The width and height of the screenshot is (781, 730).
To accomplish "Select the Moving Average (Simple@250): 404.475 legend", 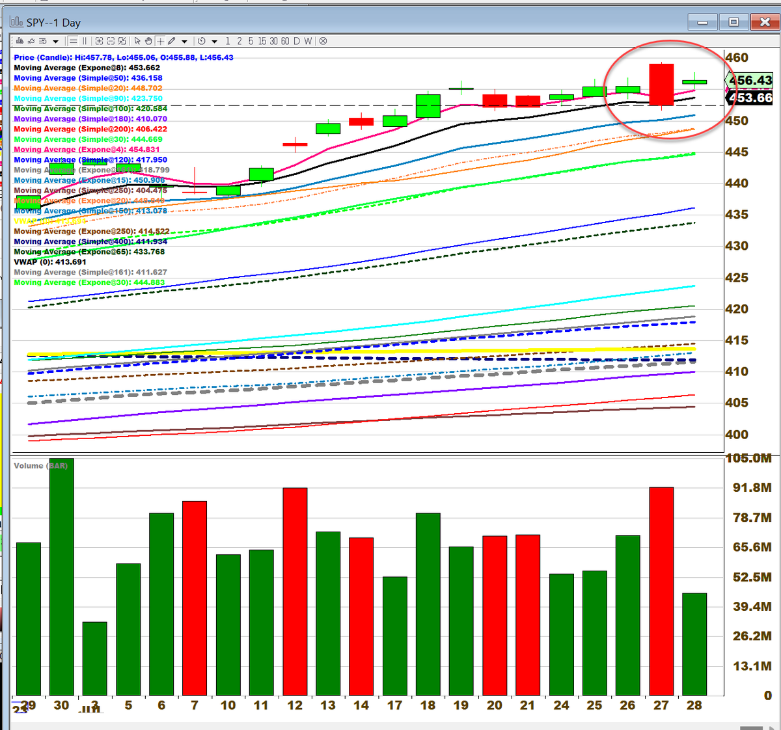I will 90,191.
